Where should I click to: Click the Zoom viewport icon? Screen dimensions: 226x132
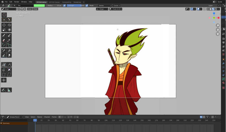coord(218,25)
